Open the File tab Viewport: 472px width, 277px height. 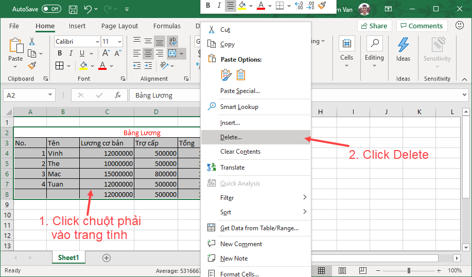(x=14, y=26)
